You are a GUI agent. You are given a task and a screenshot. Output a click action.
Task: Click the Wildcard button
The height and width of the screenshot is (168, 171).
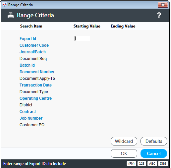point(124,141)
